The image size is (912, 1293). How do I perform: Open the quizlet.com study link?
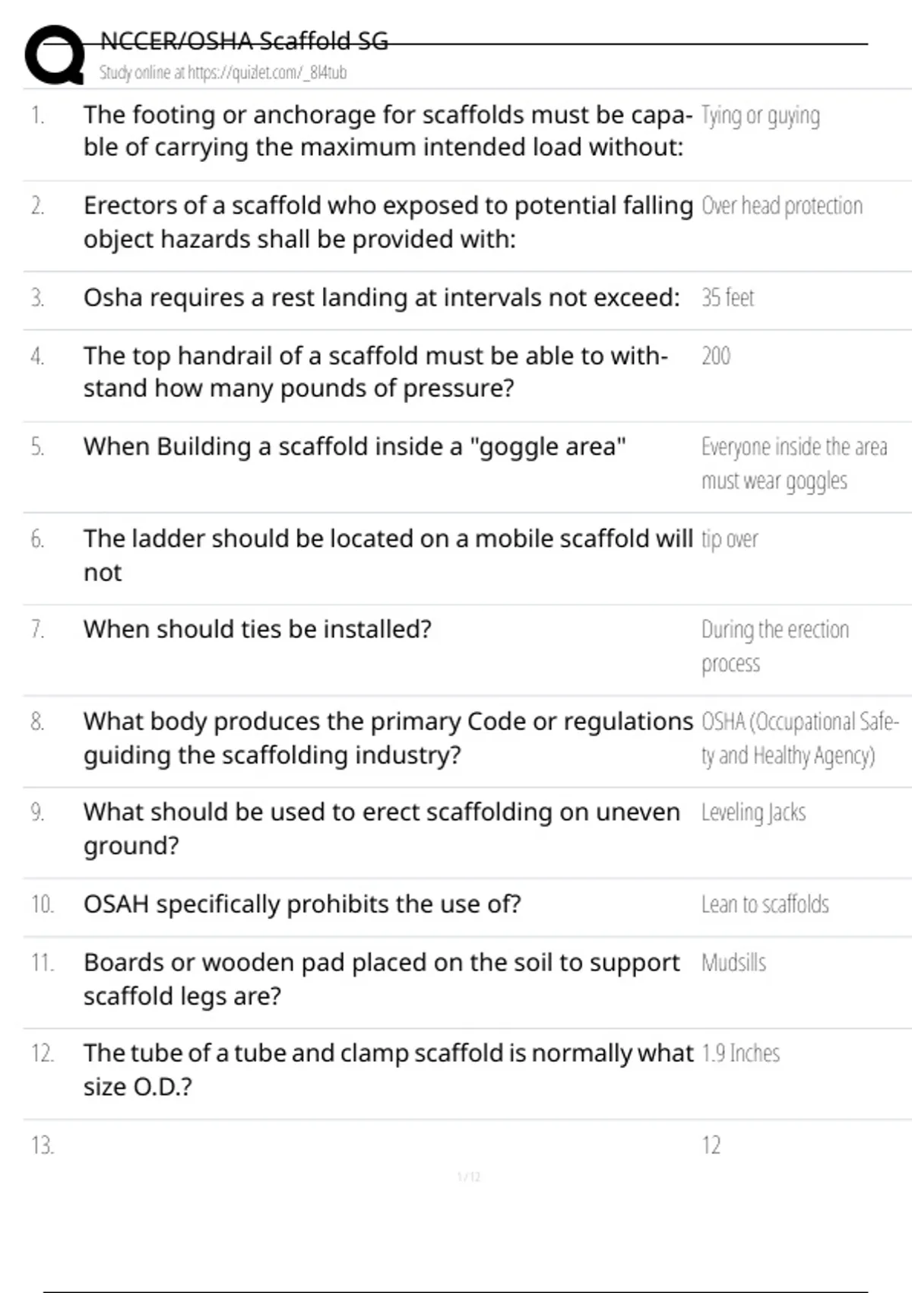pyautogui.click(x=223, y=72)
